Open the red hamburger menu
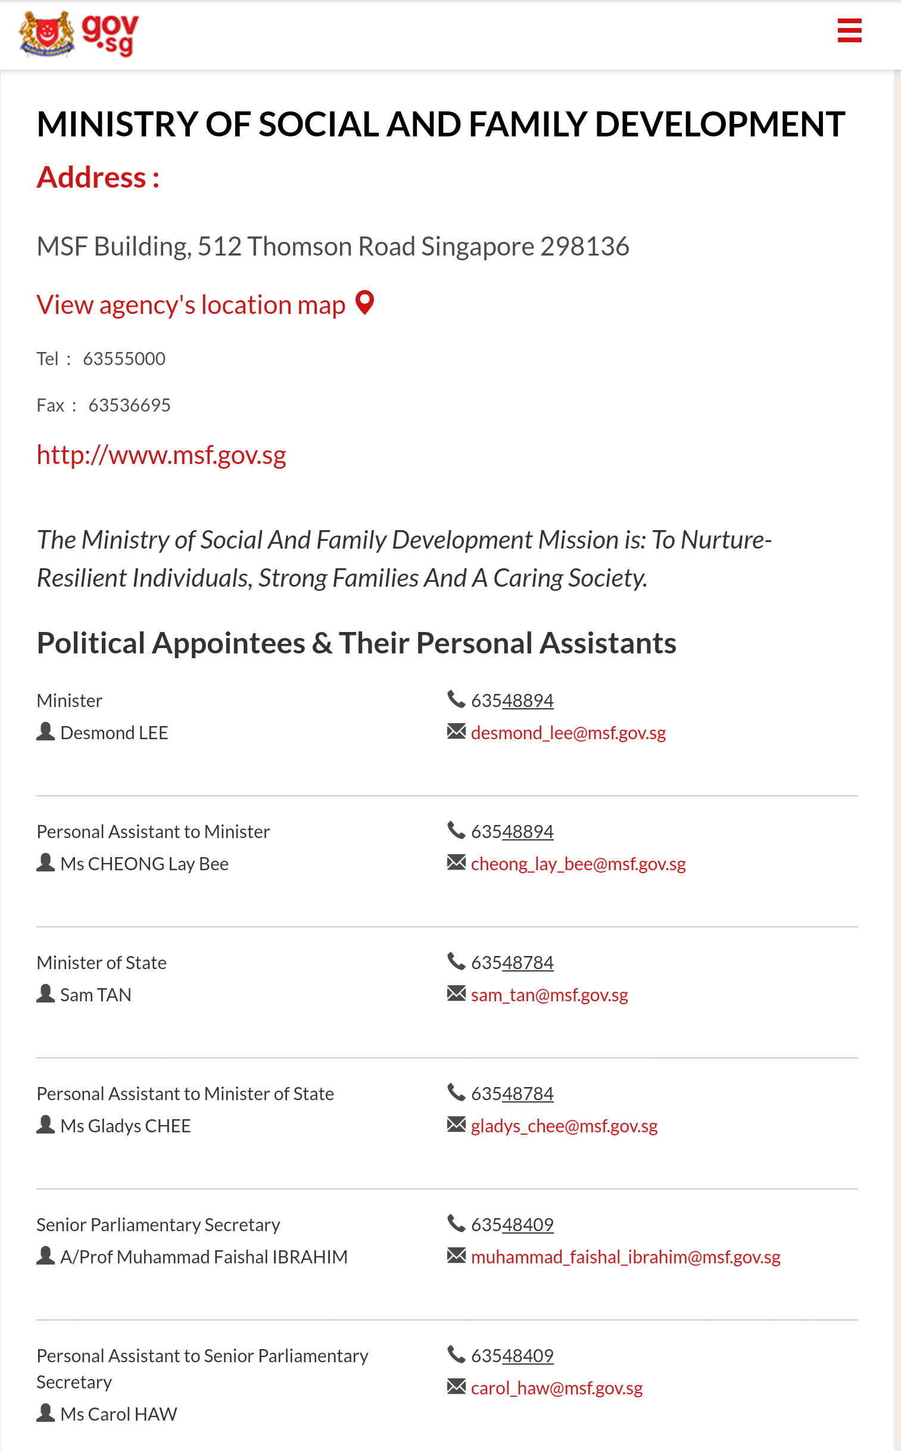This screenshot has height=1451, width=901. pos(849,30)
